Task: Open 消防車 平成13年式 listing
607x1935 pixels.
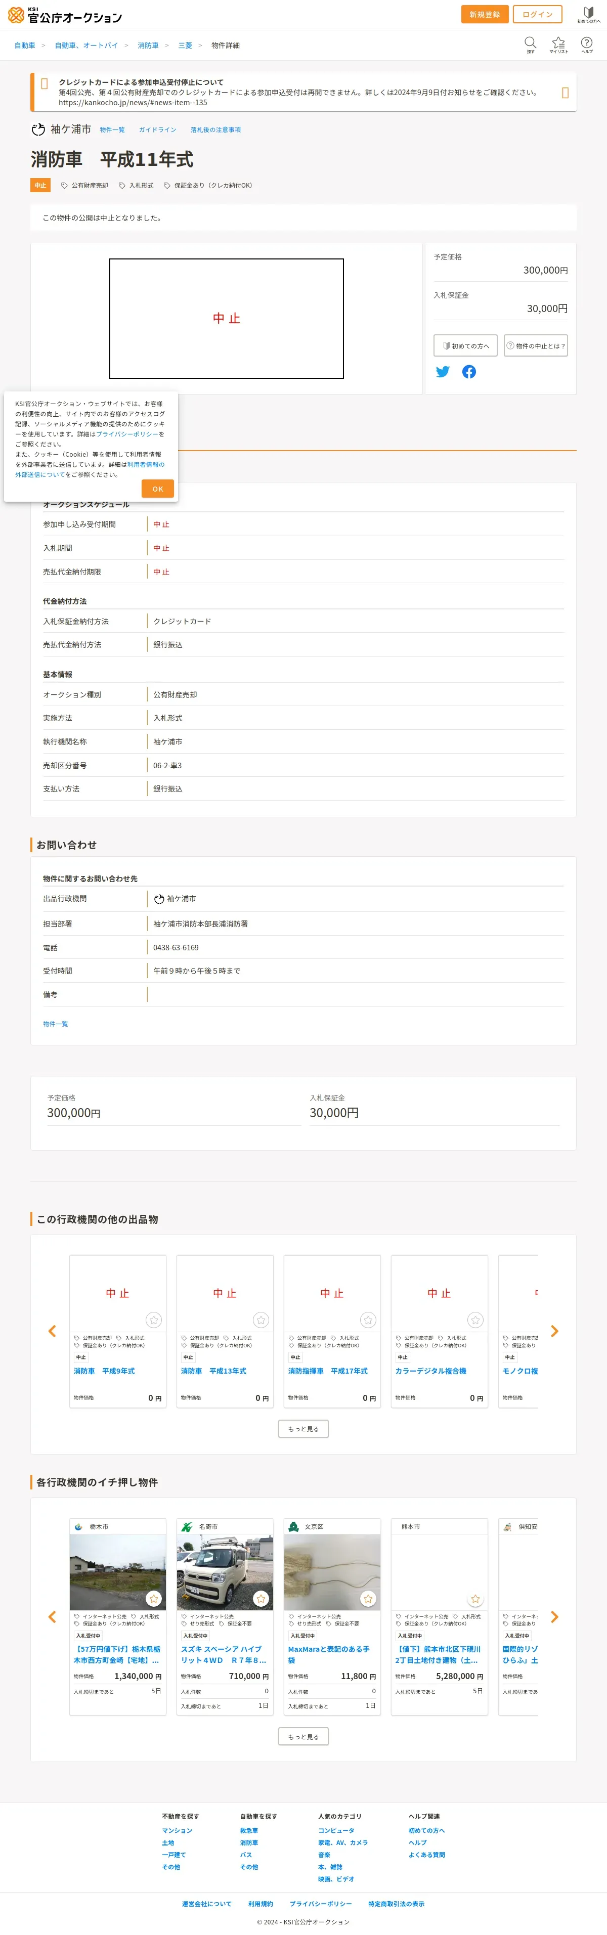Action: pyautogui.click(x=213, y=1371)
